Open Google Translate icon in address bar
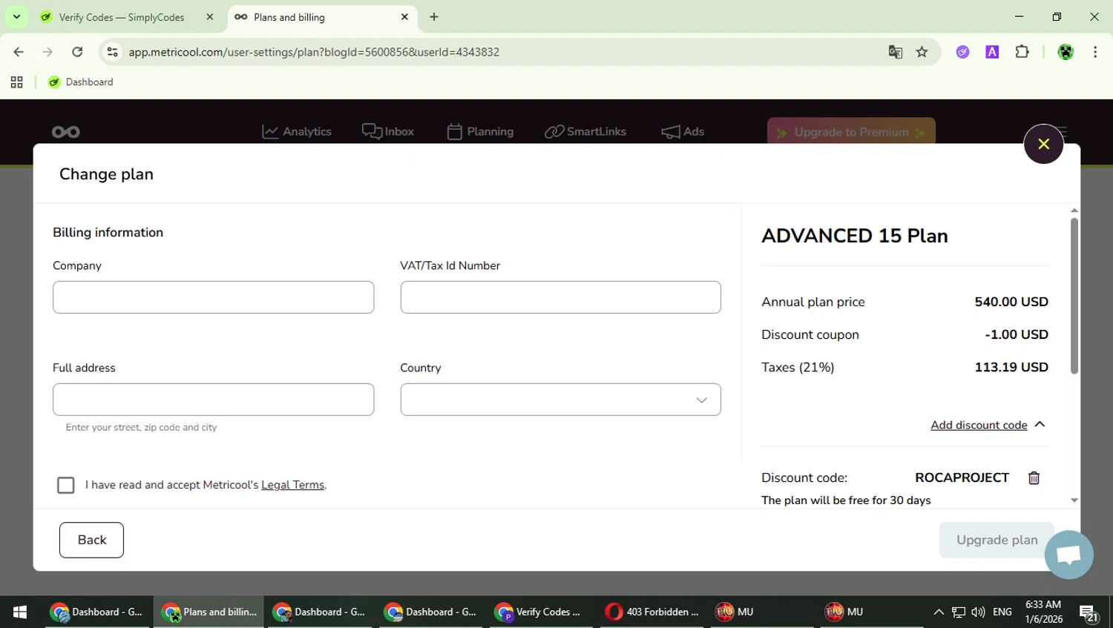The width and height of the screenshot is (1113, 628). point(896,52)
